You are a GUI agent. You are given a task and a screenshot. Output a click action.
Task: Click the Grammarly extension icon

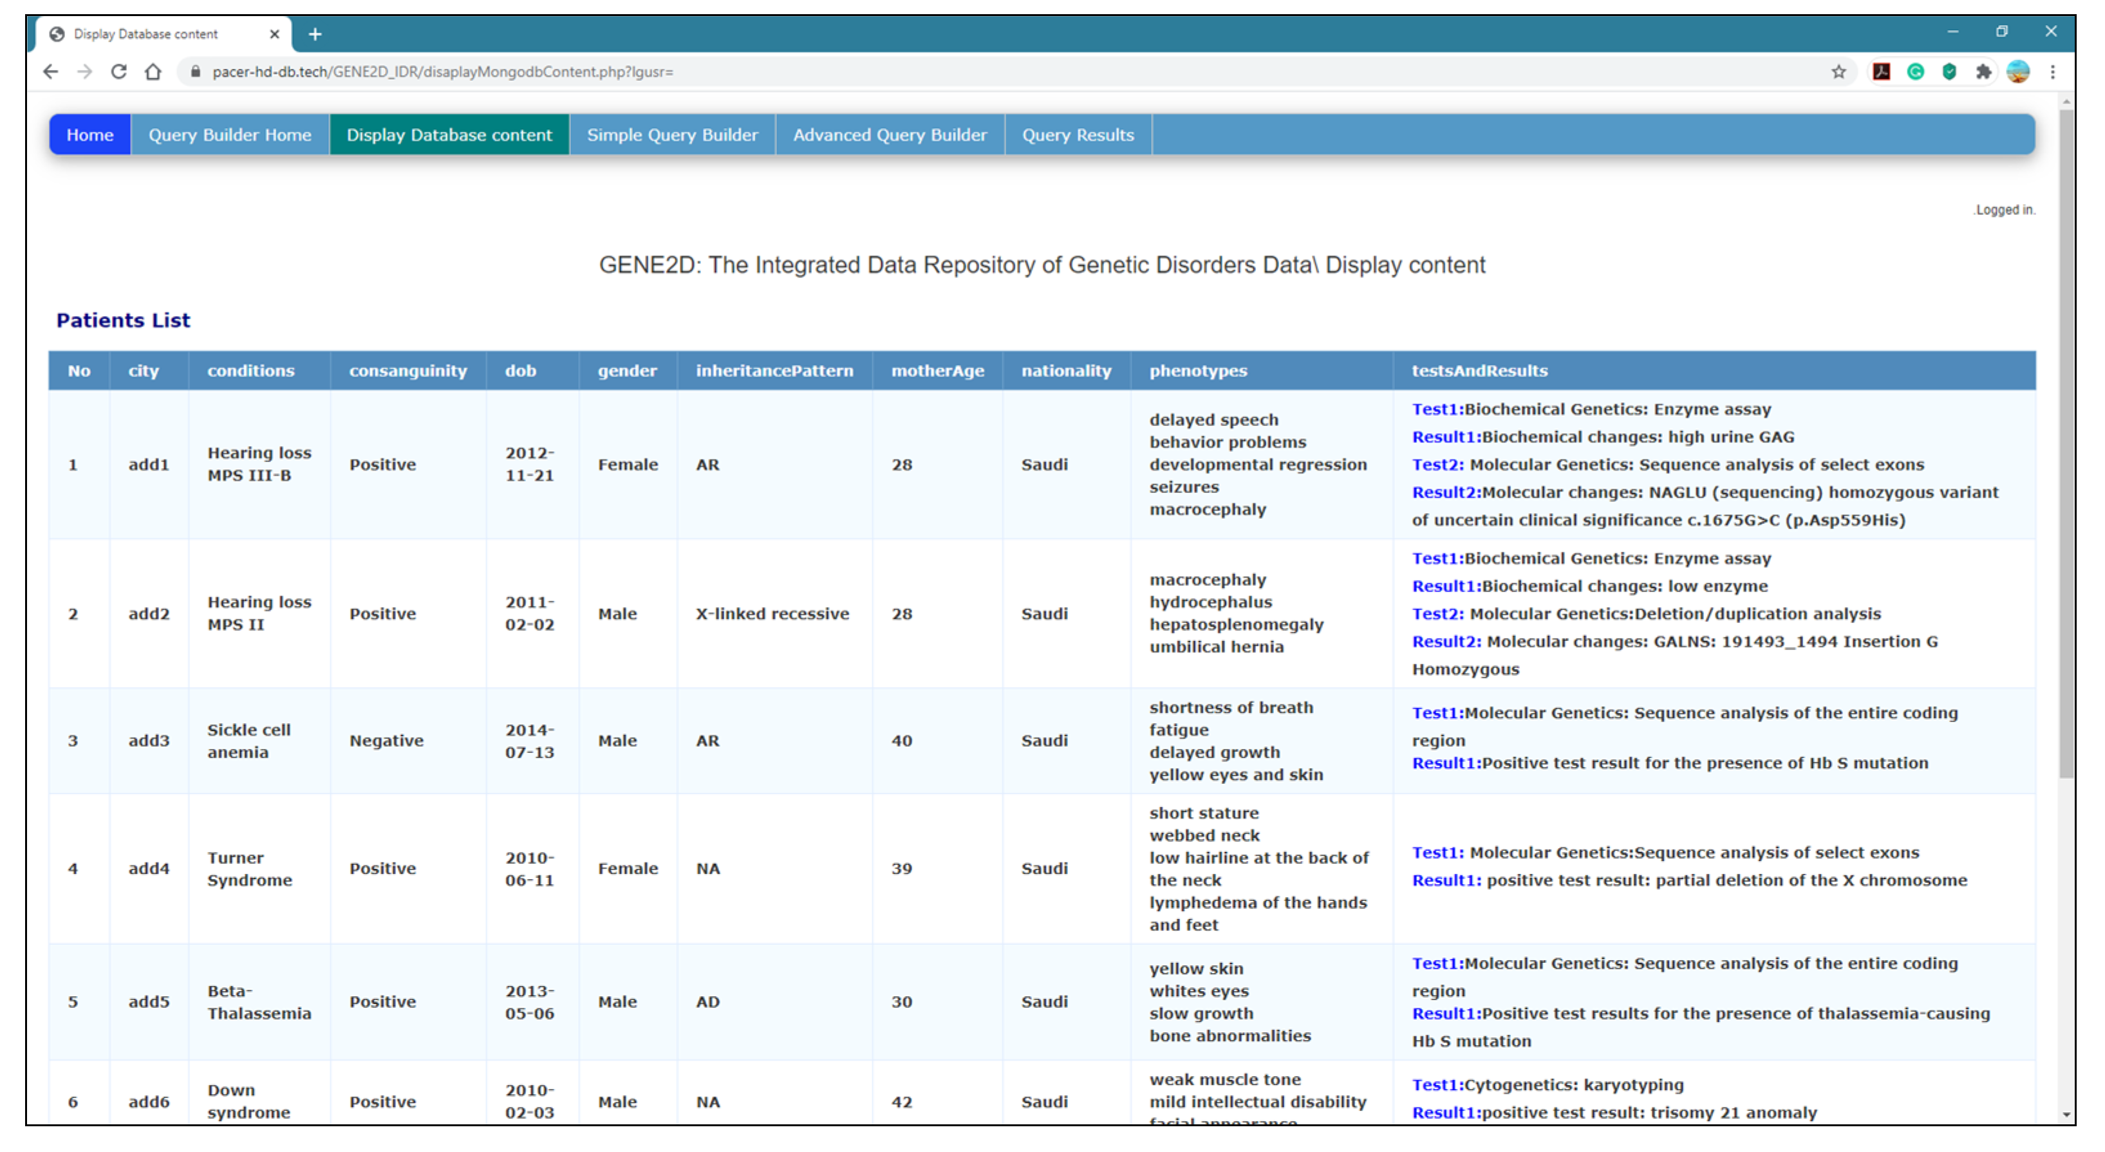click(x=1915, y=72)
